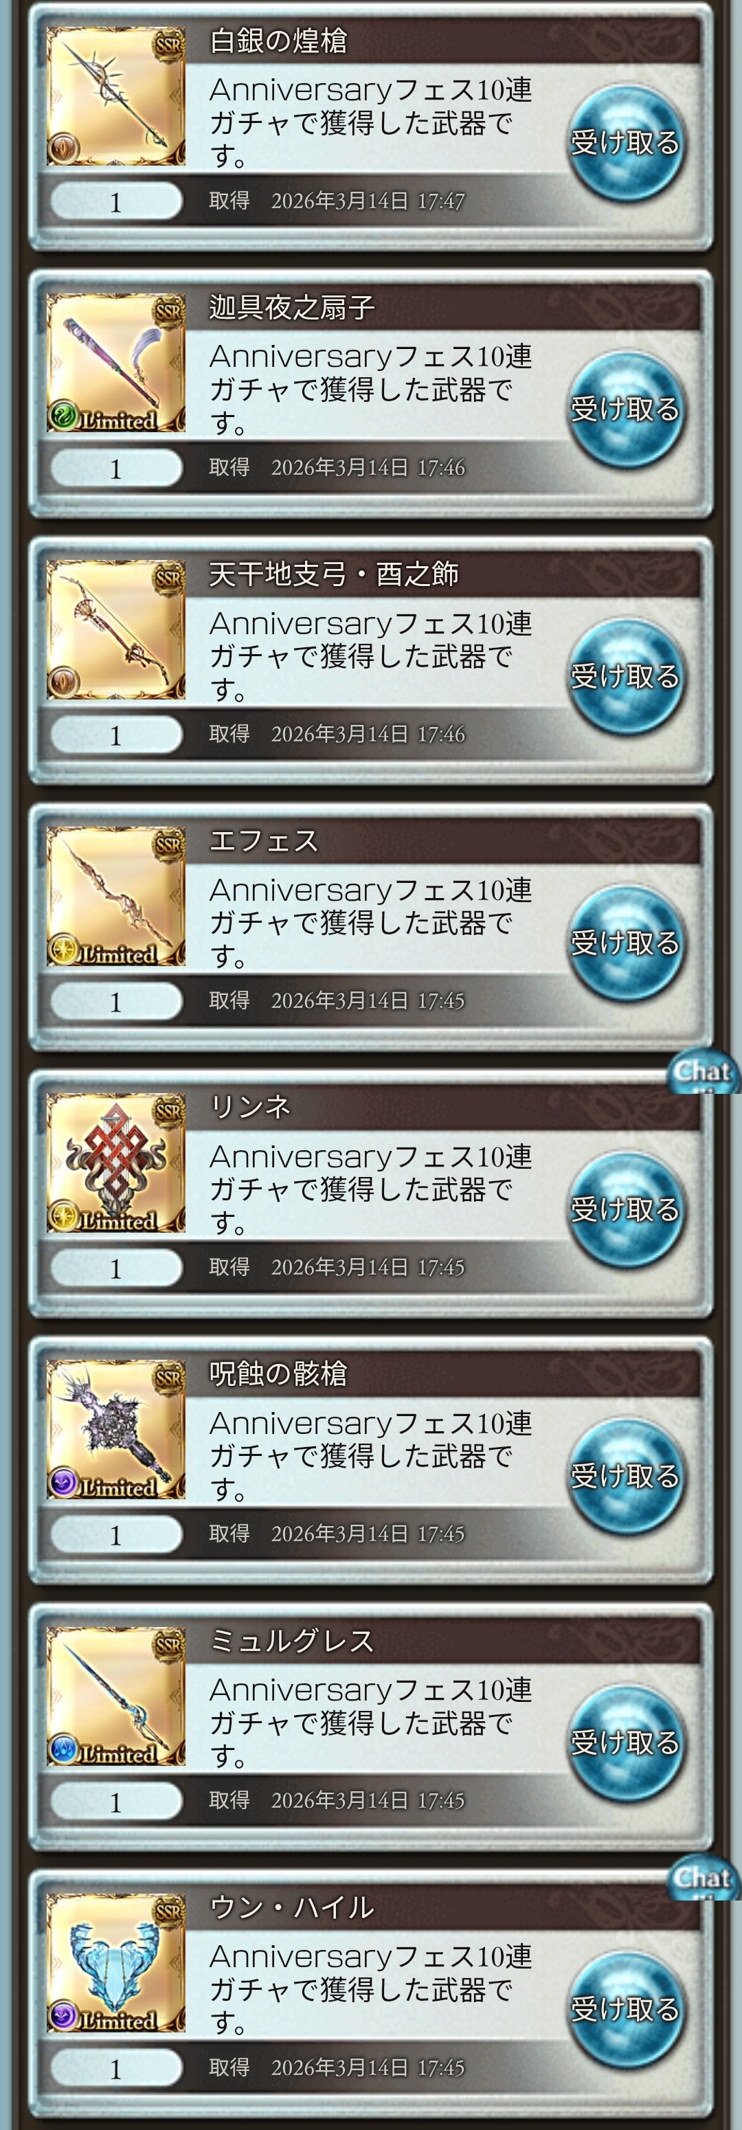Viewport: 742px width, 2130px height.
Task: Collect the リンネ weapon
Action: [626, 1210]
